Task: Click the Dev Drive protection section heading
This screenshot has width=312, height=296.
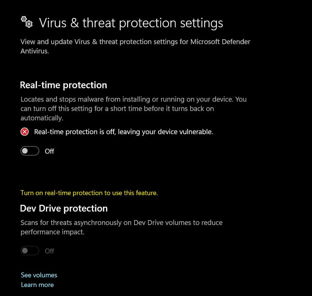Action: tap(64, 208)
